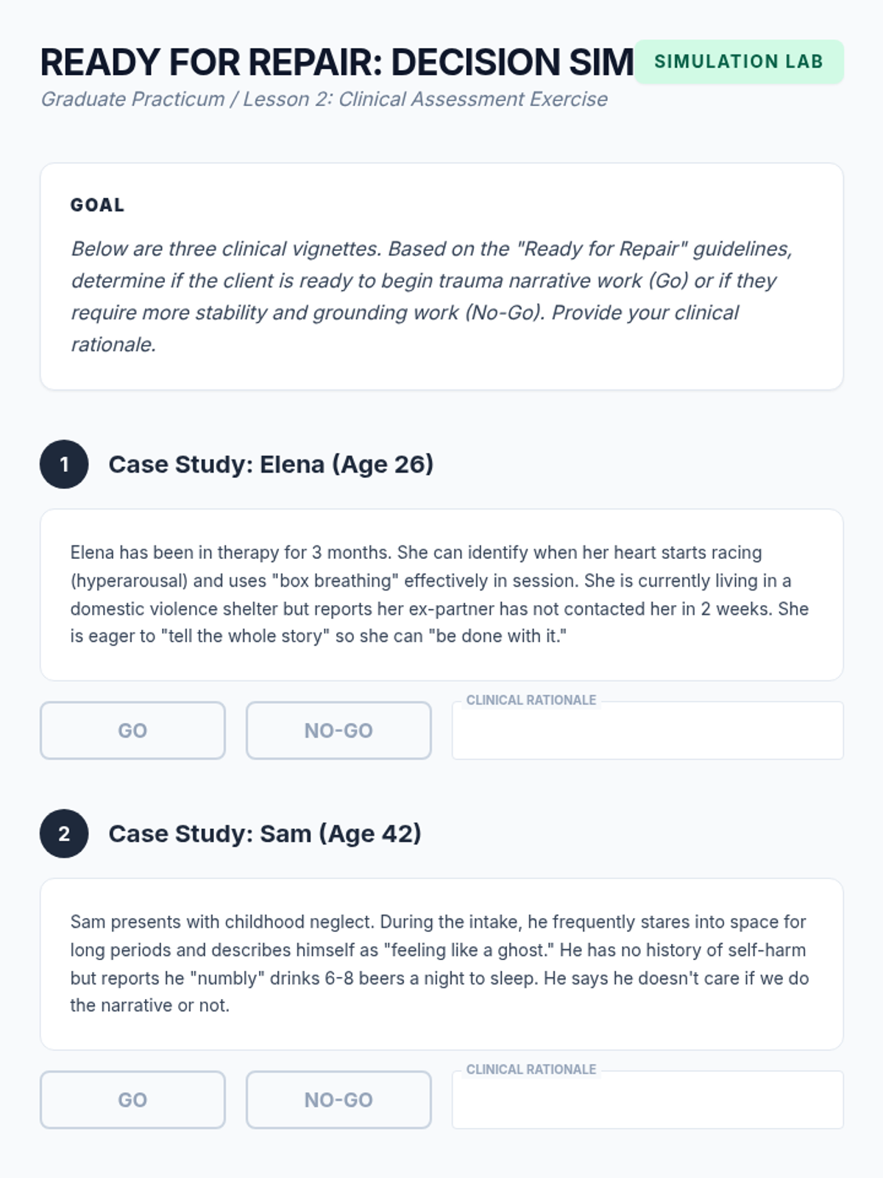This screenshot has width=883, height=1178.
Task: Click Graduate Practicum in the breadcrumb subtitle
Action: (x=132, y=99)
